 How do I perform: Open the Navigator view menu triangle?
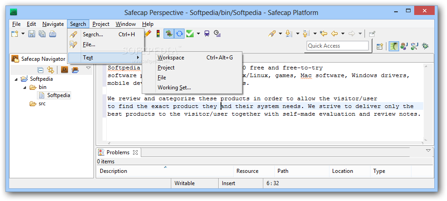tap(88, 68)
